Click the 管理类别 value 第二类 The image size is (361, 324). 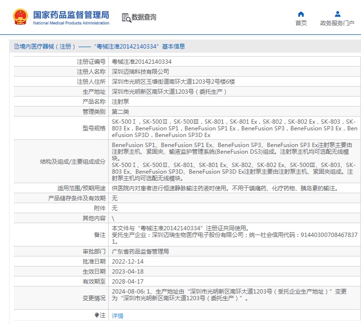120,112
